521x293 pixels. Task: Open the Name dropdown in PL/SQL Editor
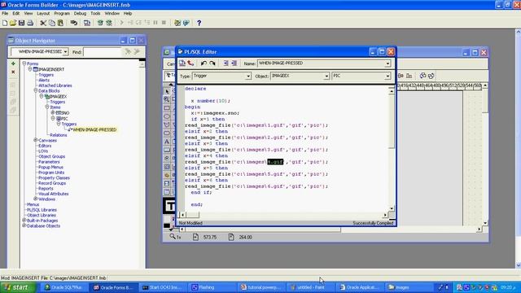click(x=387, y=63)
